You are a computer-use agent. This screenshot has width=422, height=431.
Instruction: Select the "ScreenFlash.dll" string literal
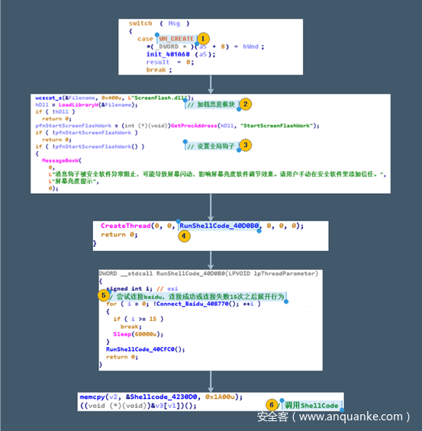tap(159, 98)
